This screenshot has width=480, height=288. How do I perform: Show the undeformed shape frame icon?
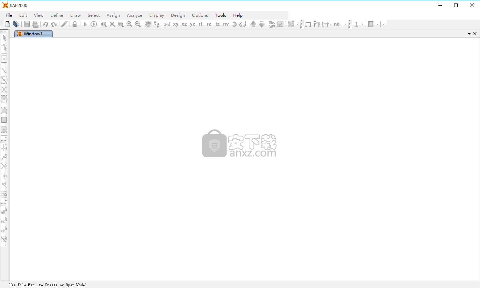pyautogui.click(x=308, y=24)
